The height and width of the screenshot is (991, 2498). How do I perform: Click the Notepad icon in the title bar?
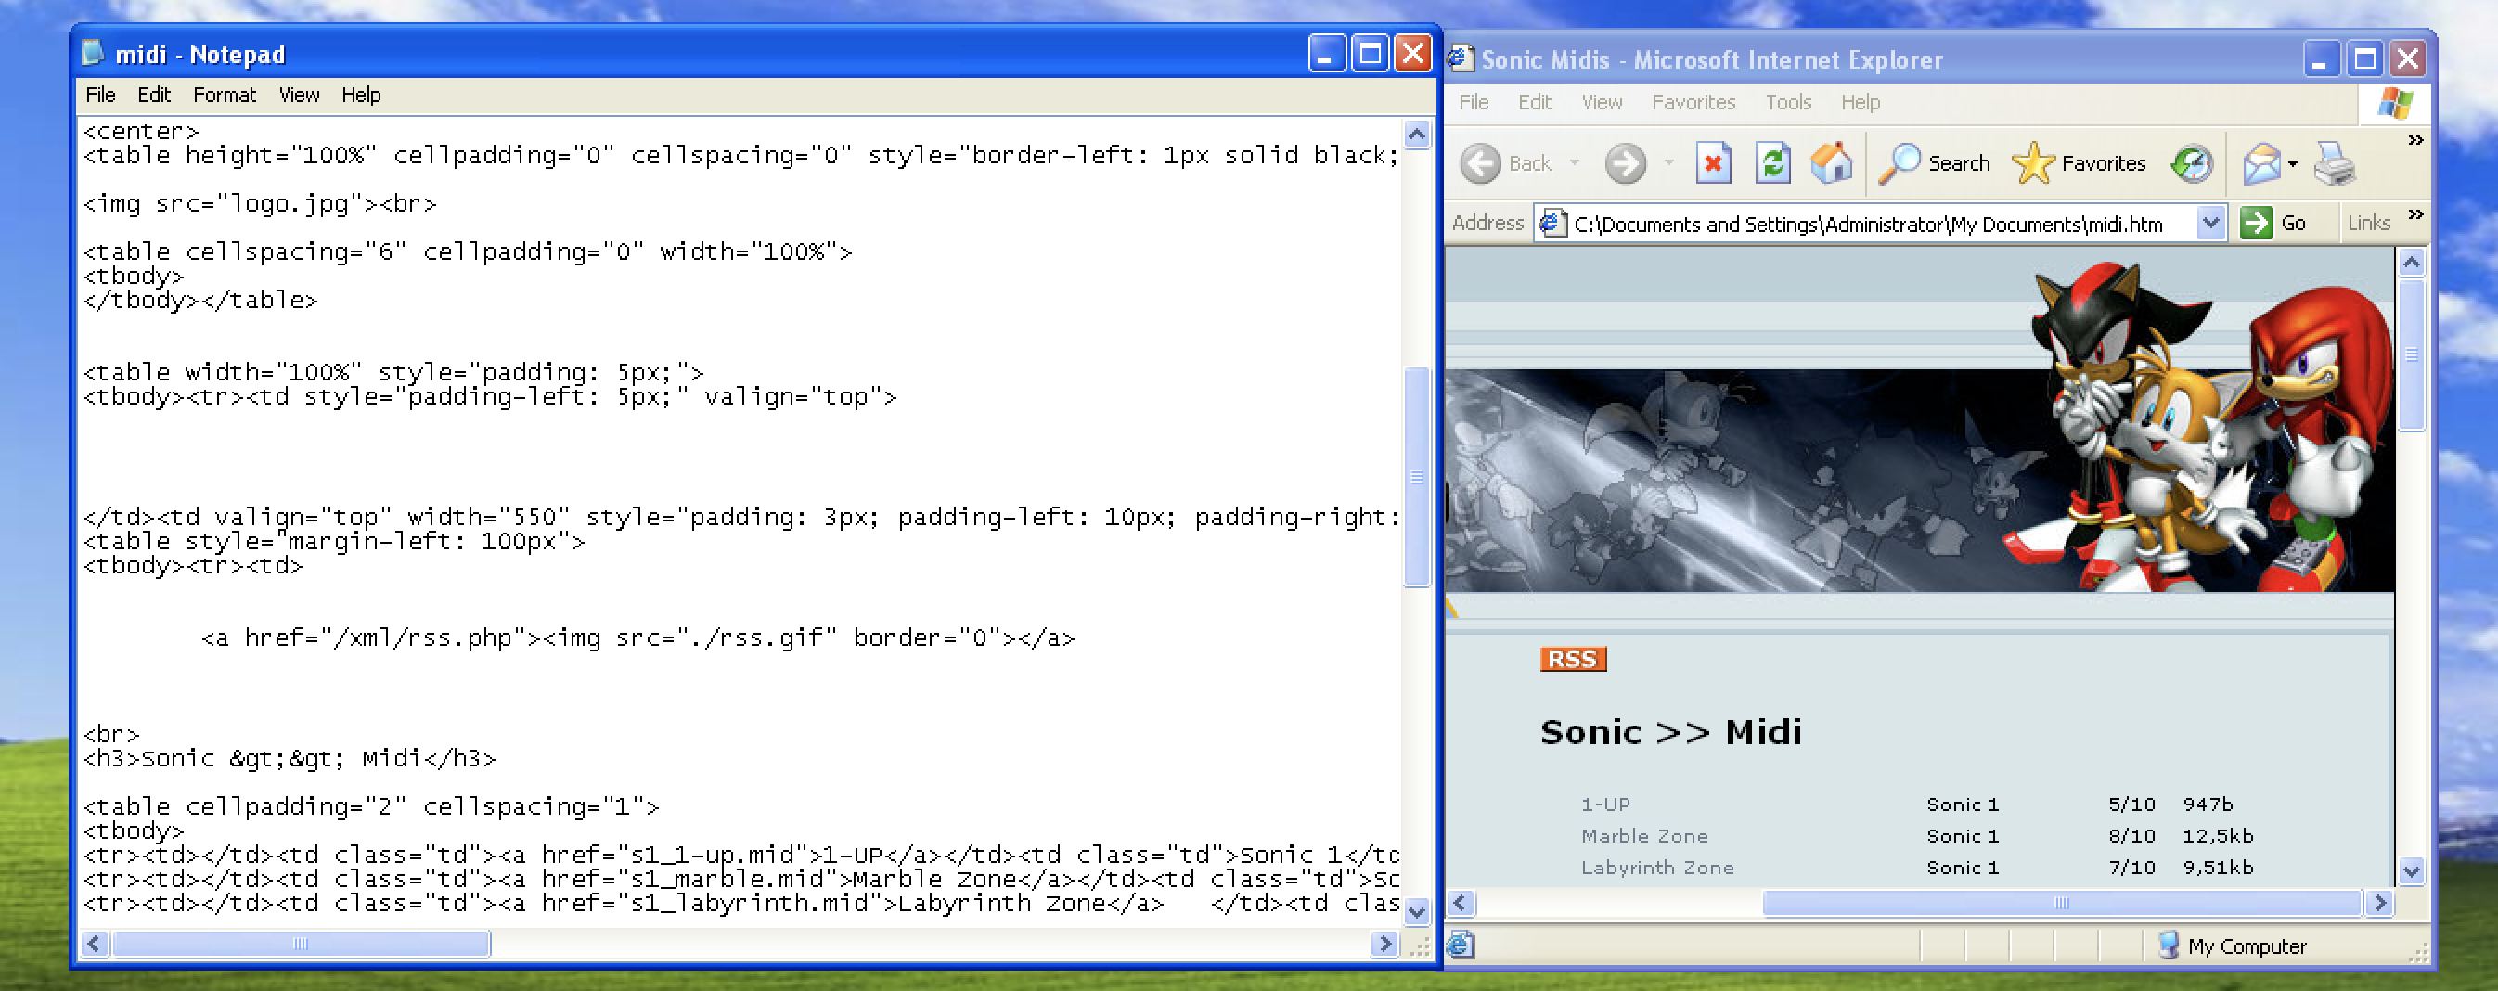(92, 53)
